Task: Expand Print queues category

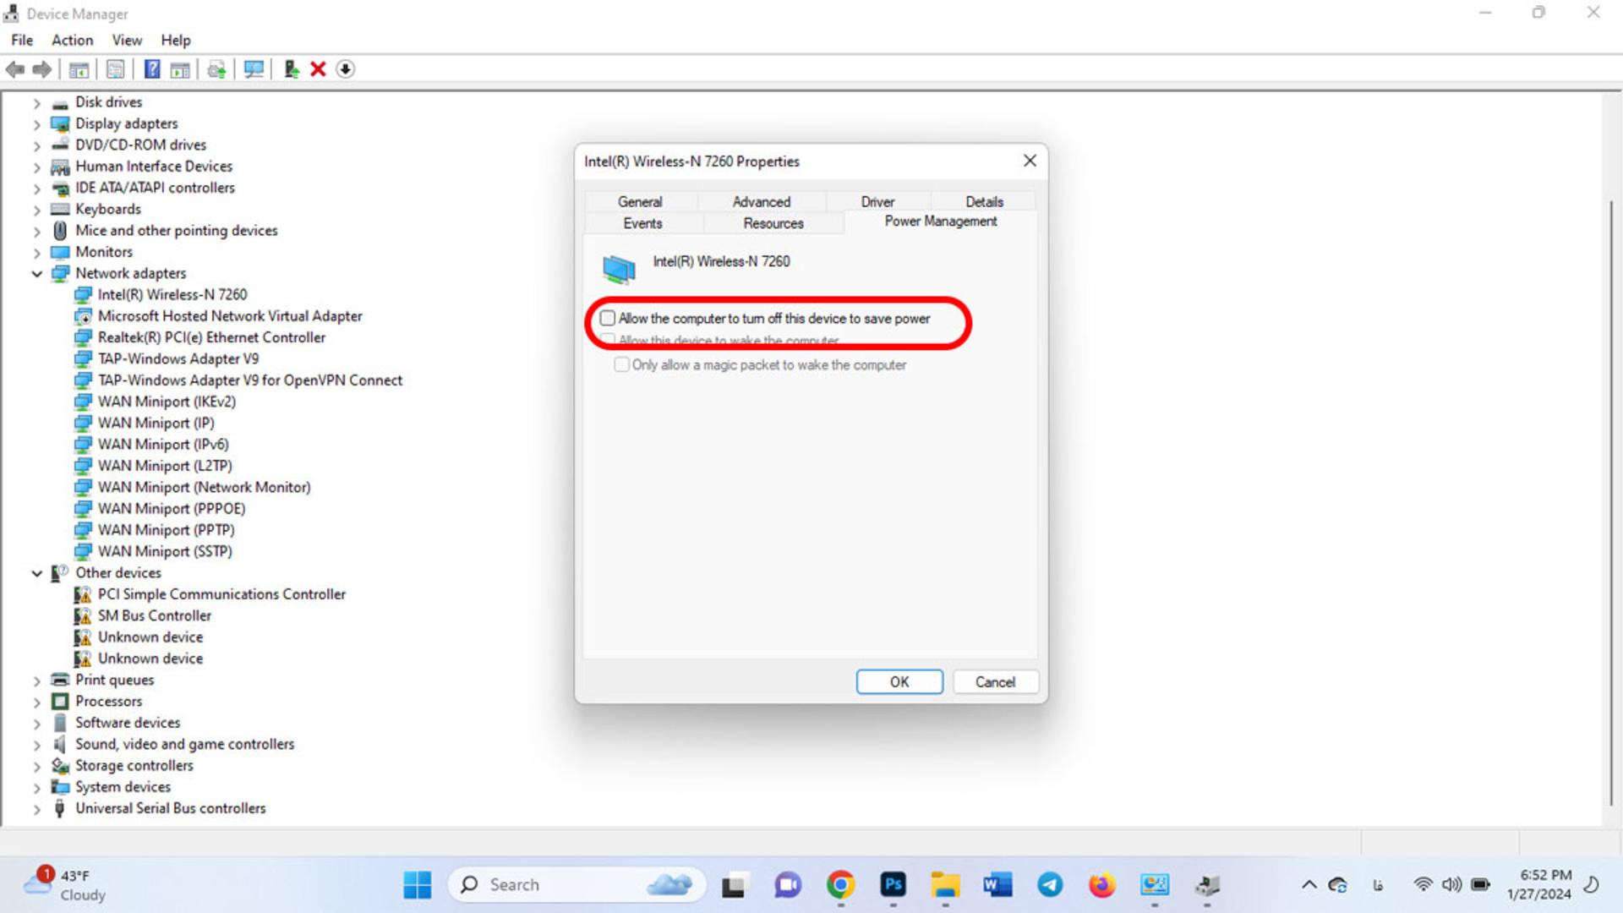Action: [x=36, y=681]
